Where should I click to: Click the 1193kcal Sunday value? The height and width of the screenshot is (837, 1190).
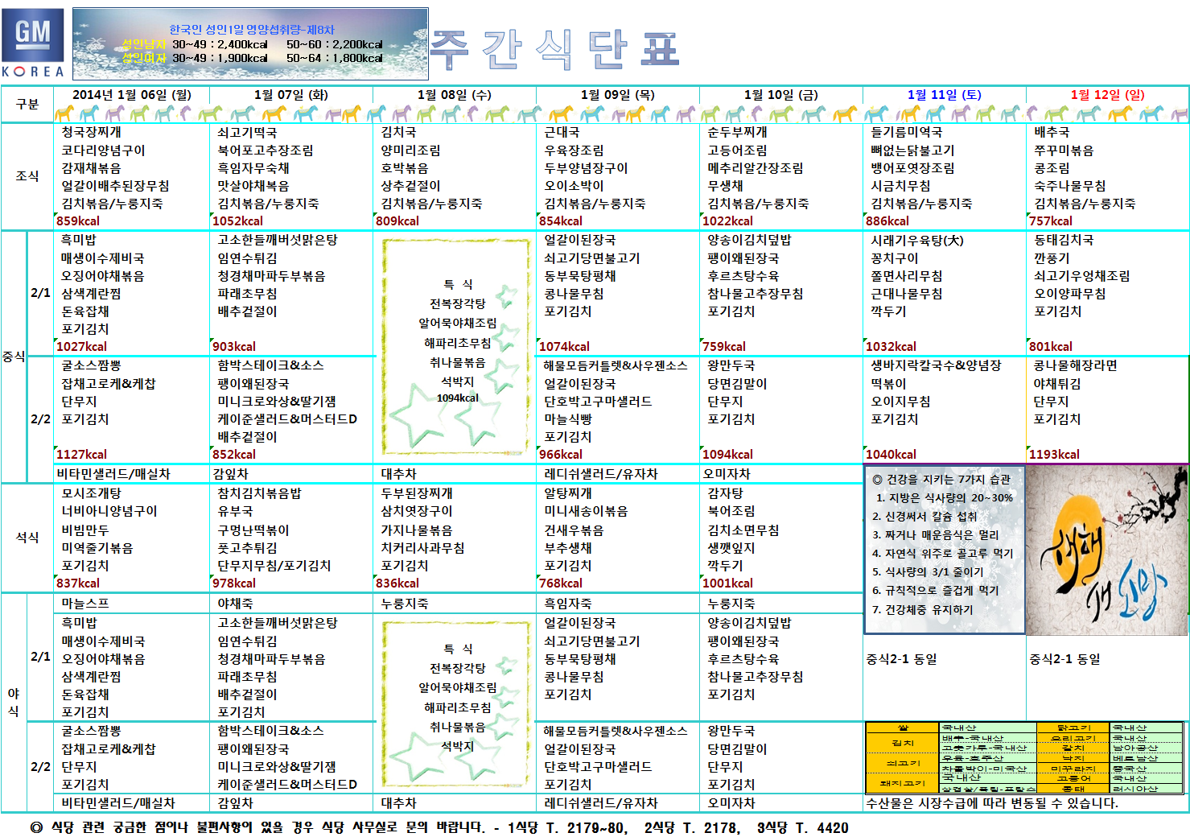pyautogui.click(x=1054, y=455)
